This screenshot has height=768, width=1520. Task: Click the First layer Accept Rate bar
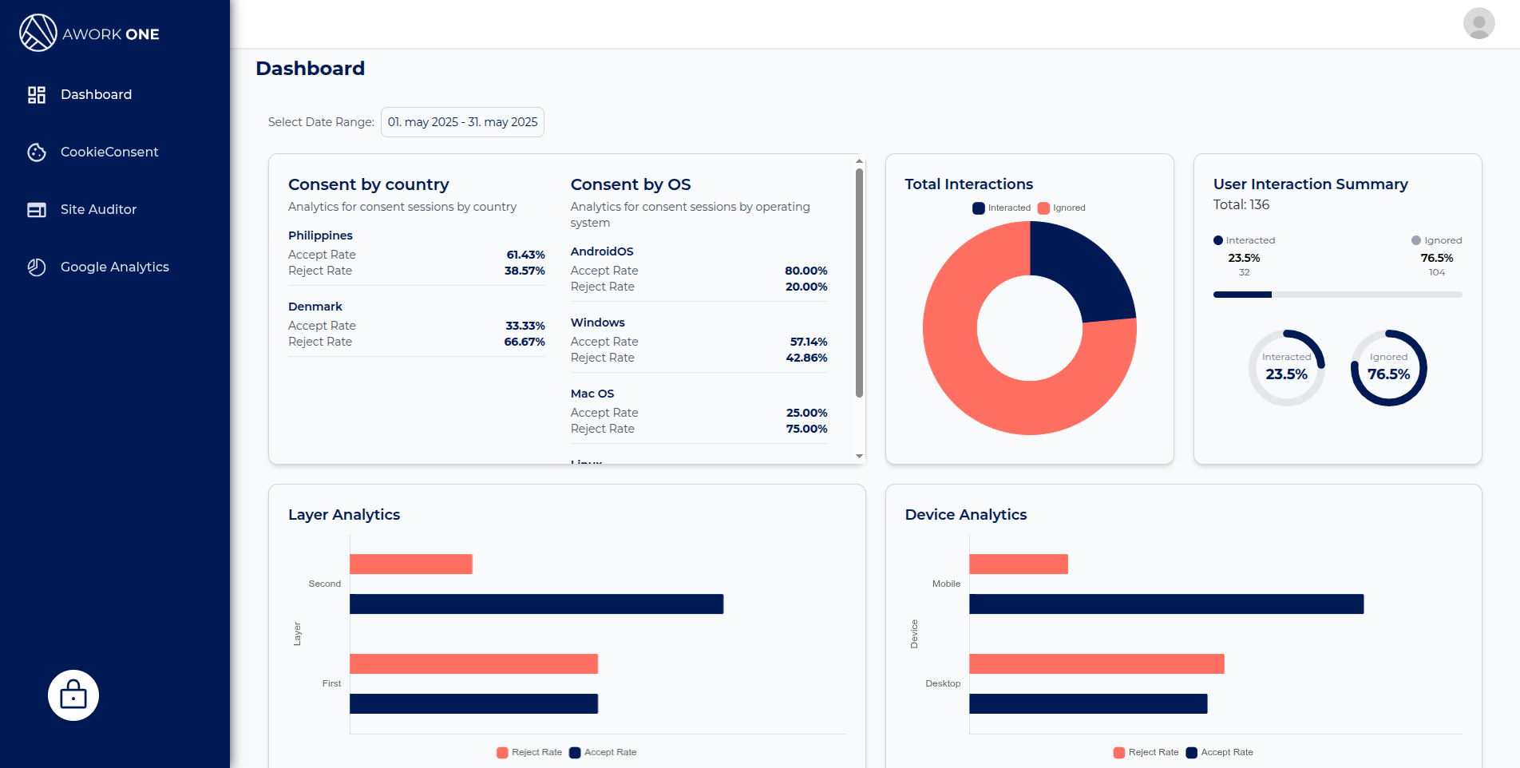[474, 704]
